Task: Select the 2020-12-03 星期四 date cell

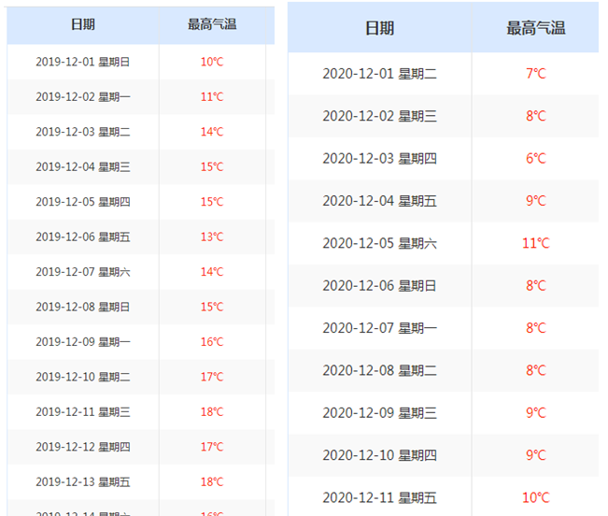Action: [379, 158]
